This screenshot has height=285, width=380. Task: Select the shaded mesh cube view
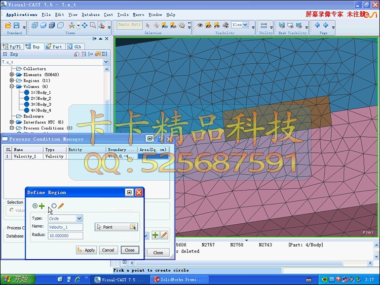click(x=52, y=25)
